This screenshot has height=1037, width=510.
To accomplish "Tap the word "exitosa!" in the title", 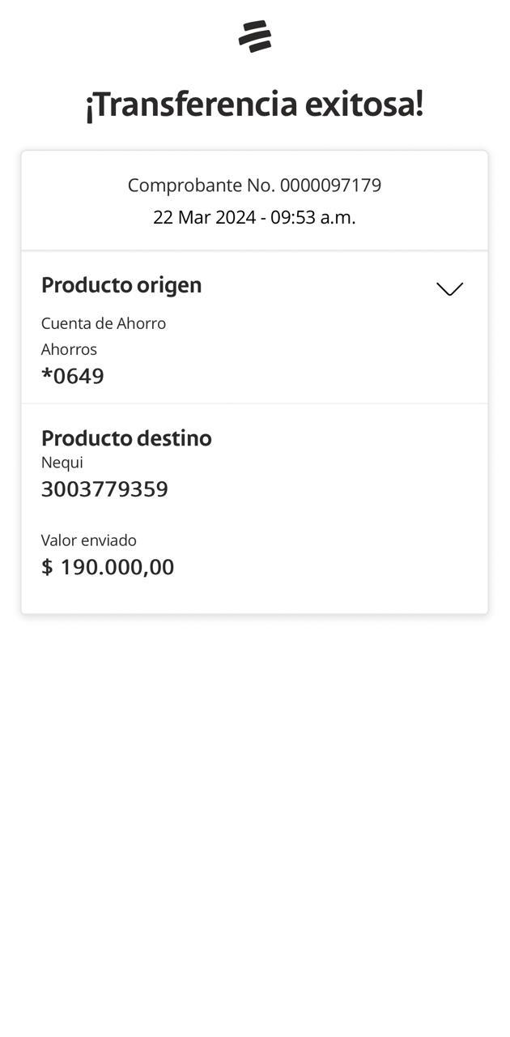I will (x=364, y=105).
